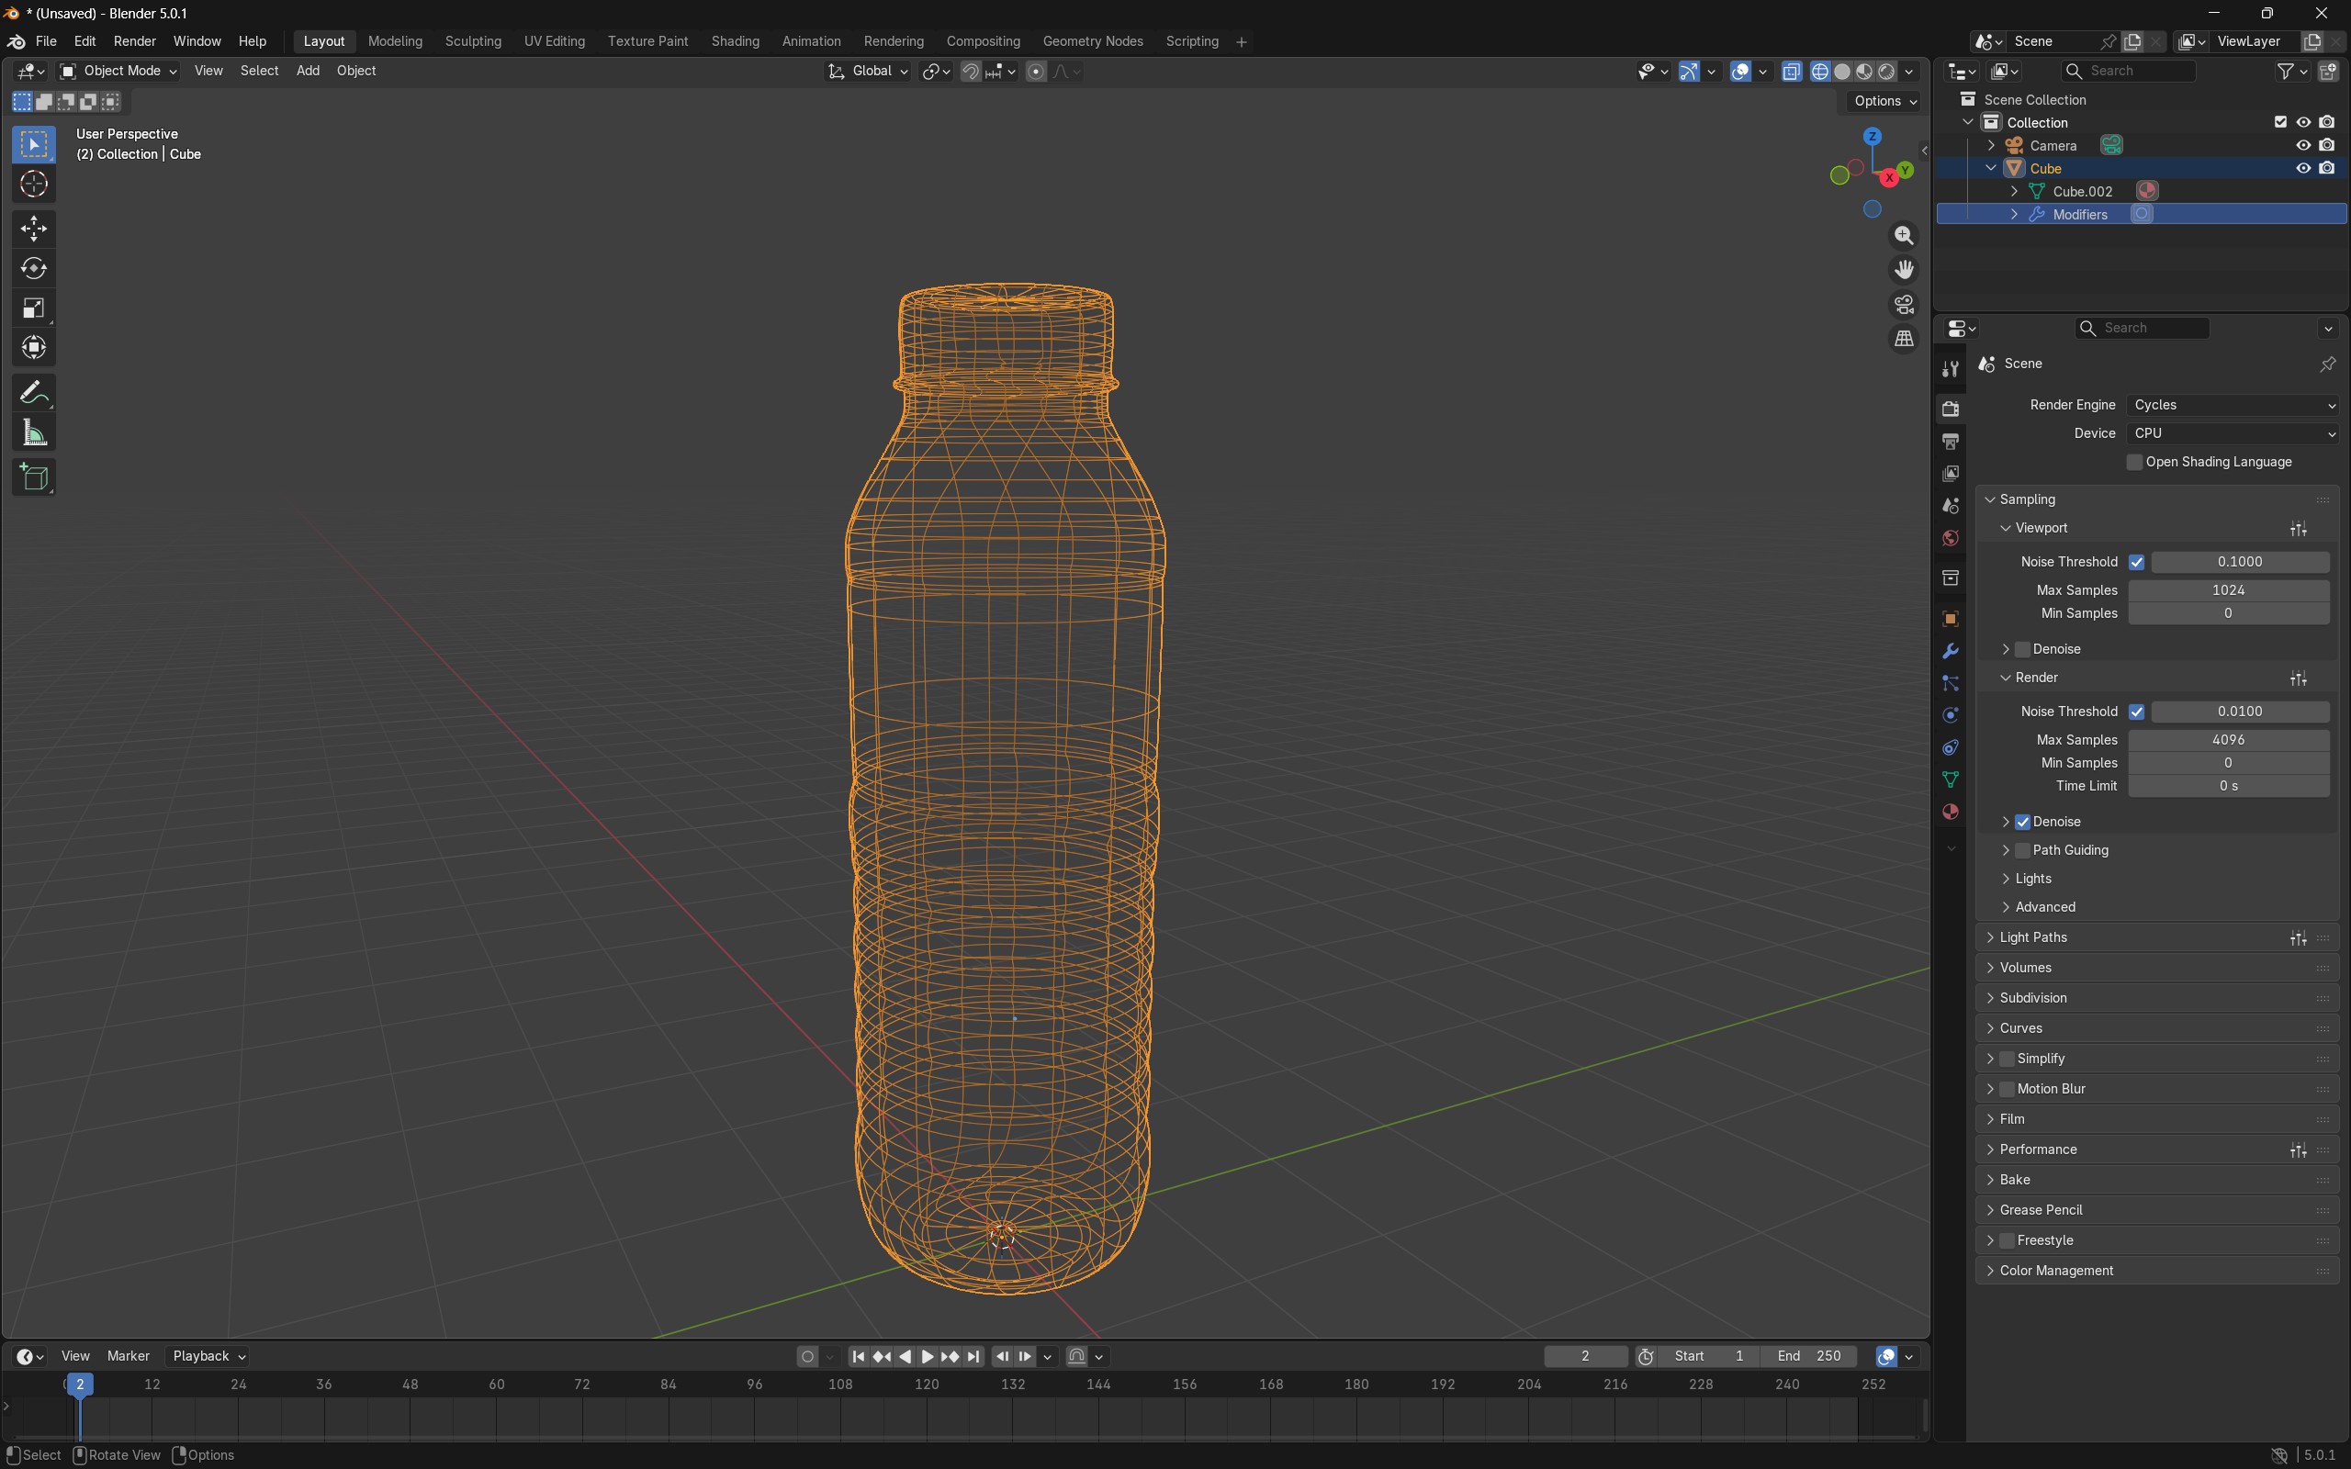The image size is (2351, 1469).
Task: Open the Modifiers properties tab
Action: 1950,651
